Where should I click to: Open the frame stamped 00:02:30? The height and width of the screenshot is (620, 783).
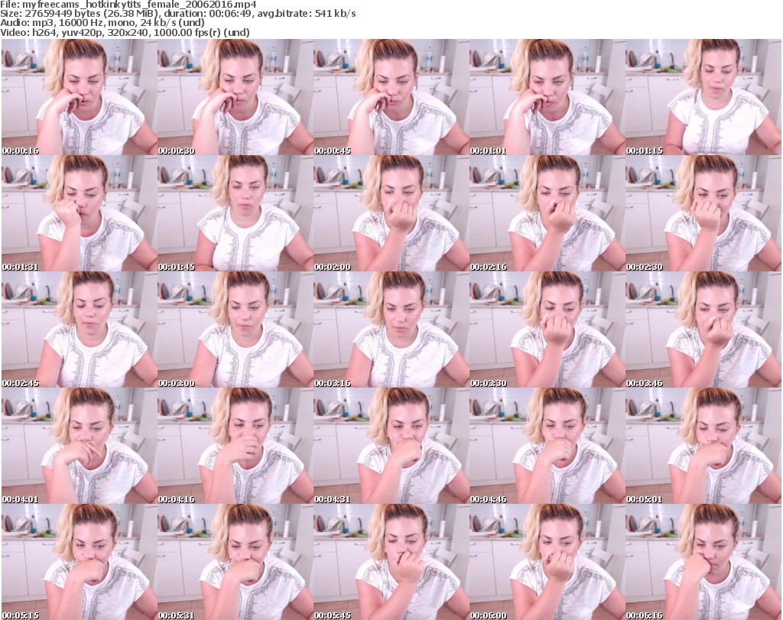click(x=703, y=213)
